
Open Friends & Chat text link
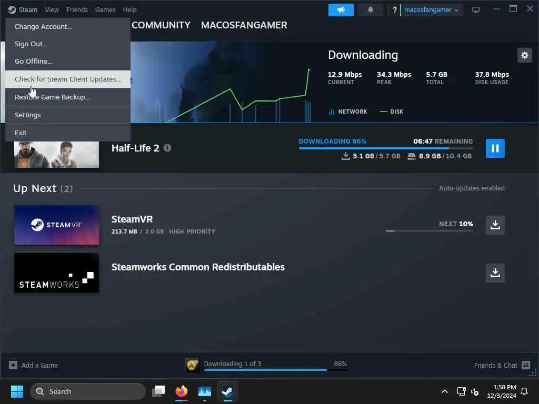coord(495,366)
